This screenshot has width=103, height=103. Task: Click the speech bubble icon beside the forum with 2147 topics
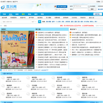point(3,86)
